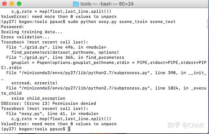Screen dimensions: 209x134
Task: Click the easy.py line 61 traceback entry
Action: [52, 114]
